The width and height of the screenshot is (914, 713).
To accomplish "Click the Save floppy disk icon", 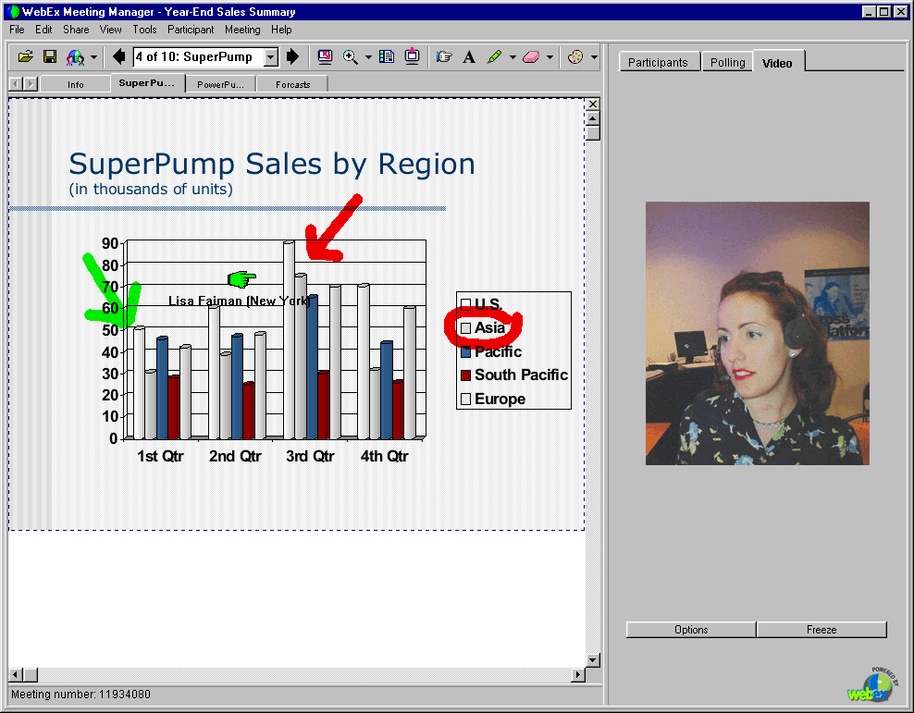I will 50,56.
